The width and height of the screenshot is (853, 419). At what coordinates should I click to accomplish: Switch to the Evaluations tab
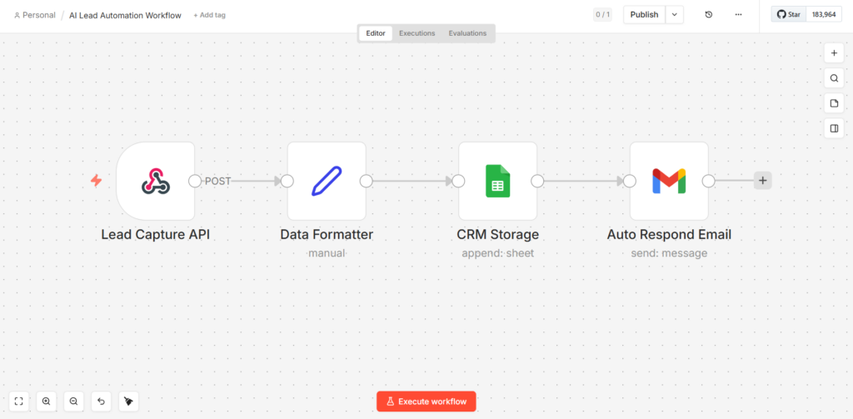467,33
